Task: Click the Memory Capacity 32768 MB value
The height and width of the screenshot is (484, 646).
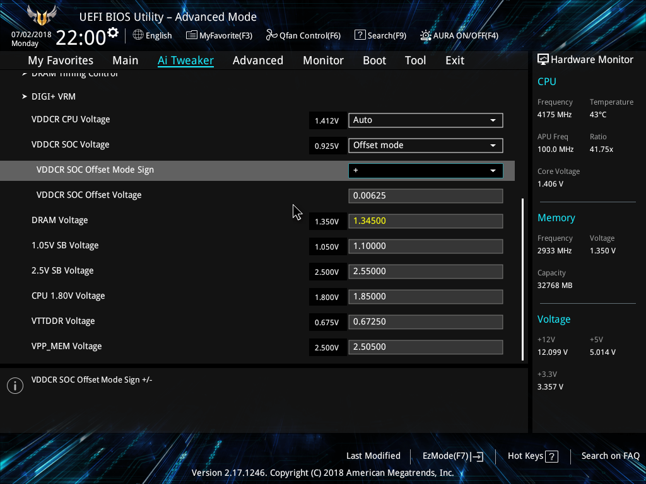Action: tap(555, 285)
